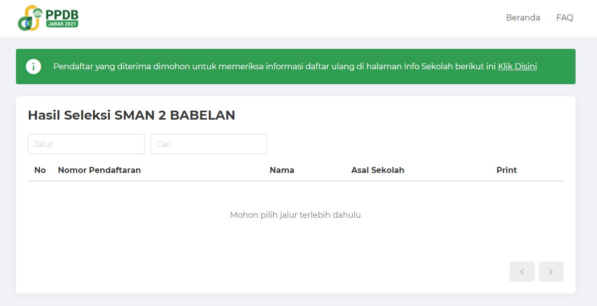The image size is (597, 306).
Task: Click the PPDB emblem logo icon
Action: [30, 18]
